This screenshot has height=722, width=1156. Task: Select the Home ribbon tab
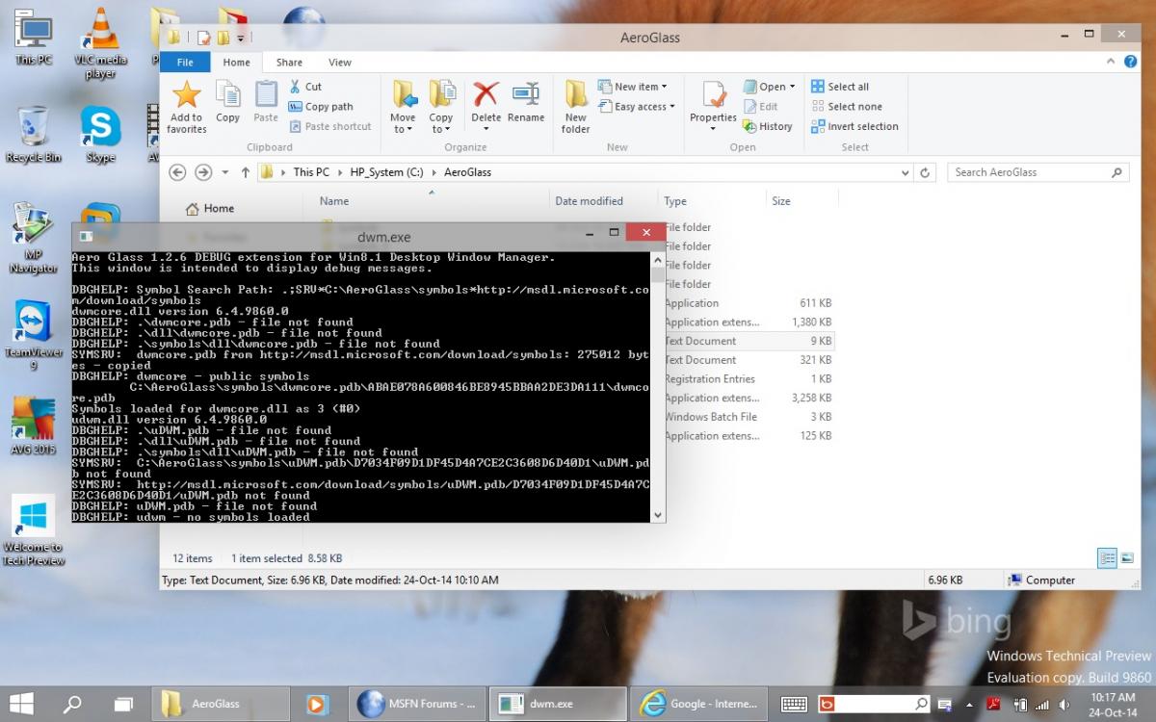pos(236,62)
